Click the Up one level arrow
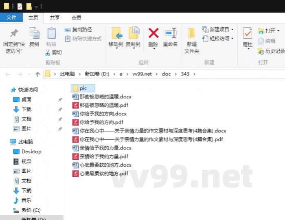285x220 pixels. (x=38, y=74)
